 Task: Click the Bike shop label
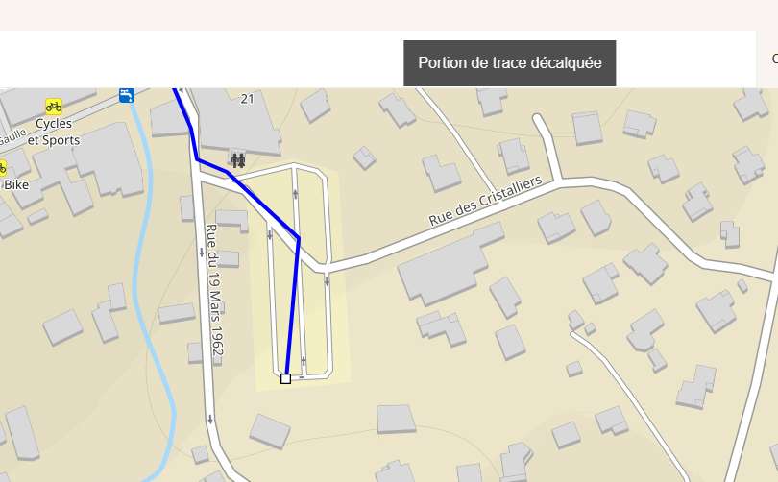click(16, 185)
